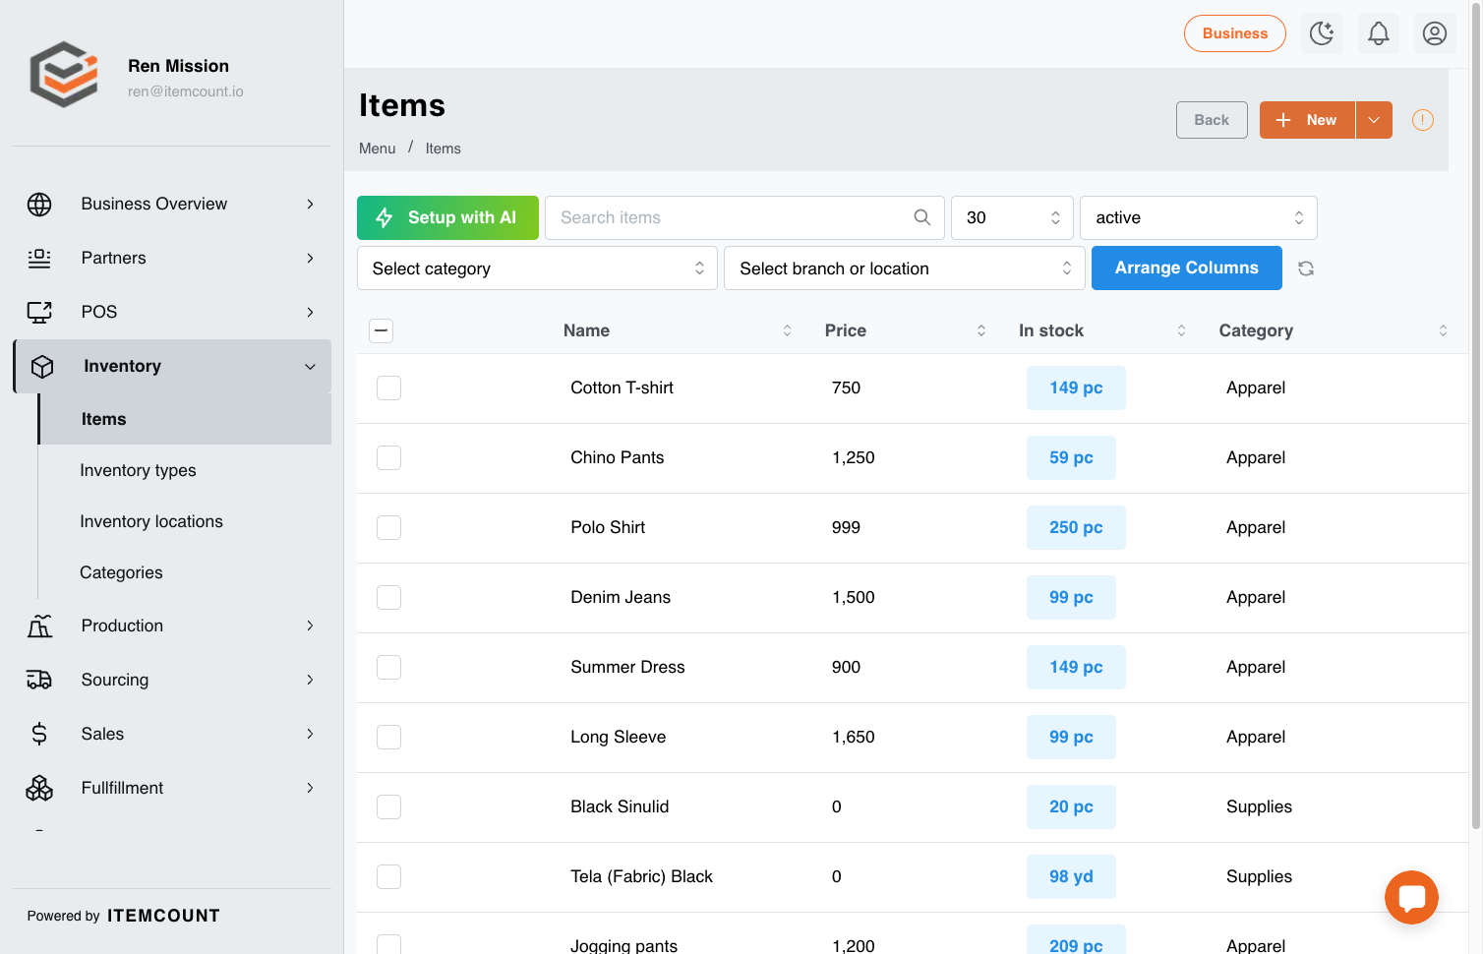Screen dimensions: 1483x954
Task: Focus the Search items input field
Action: [744, 217]
